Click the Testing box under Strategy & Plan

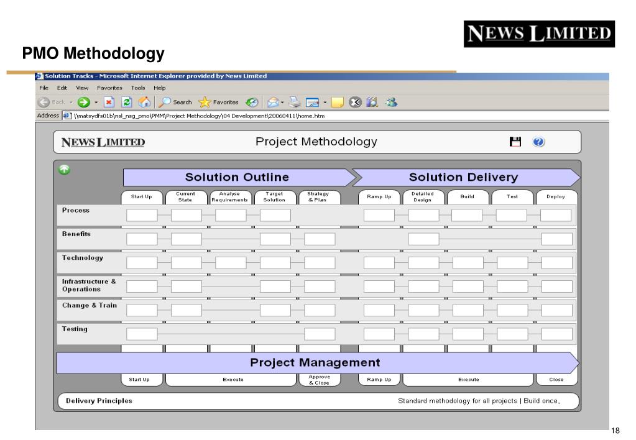[320, 334]
